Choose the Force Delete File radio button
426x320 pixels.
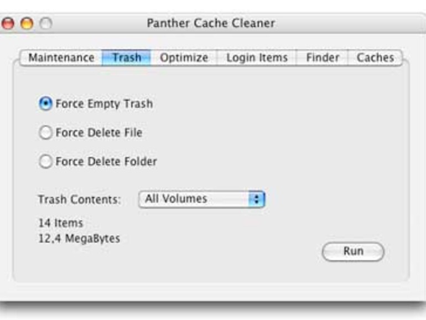coord(46,133)
